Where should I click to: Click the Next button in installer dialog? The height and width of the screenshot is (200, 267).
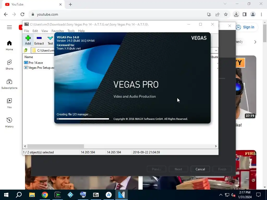click(x=178, y=169)
